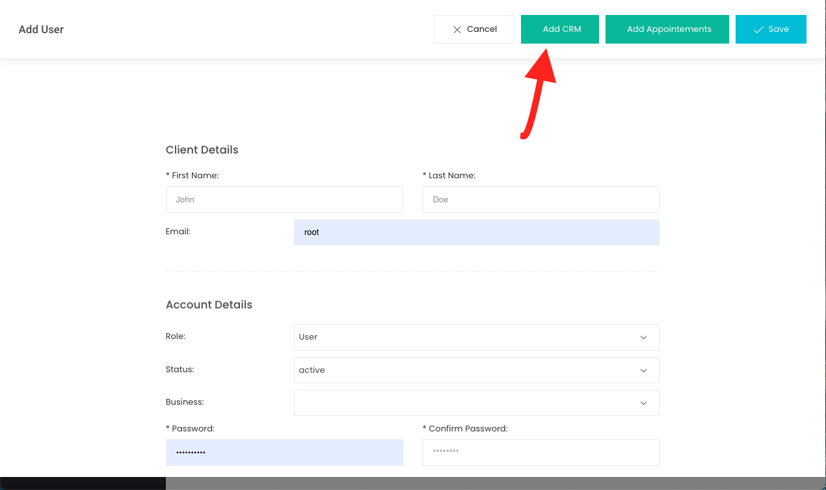The width and height of the screenshot is (826, 490).
Task: Click the Role field chevron arrow
Action: [x=643, y=337]
